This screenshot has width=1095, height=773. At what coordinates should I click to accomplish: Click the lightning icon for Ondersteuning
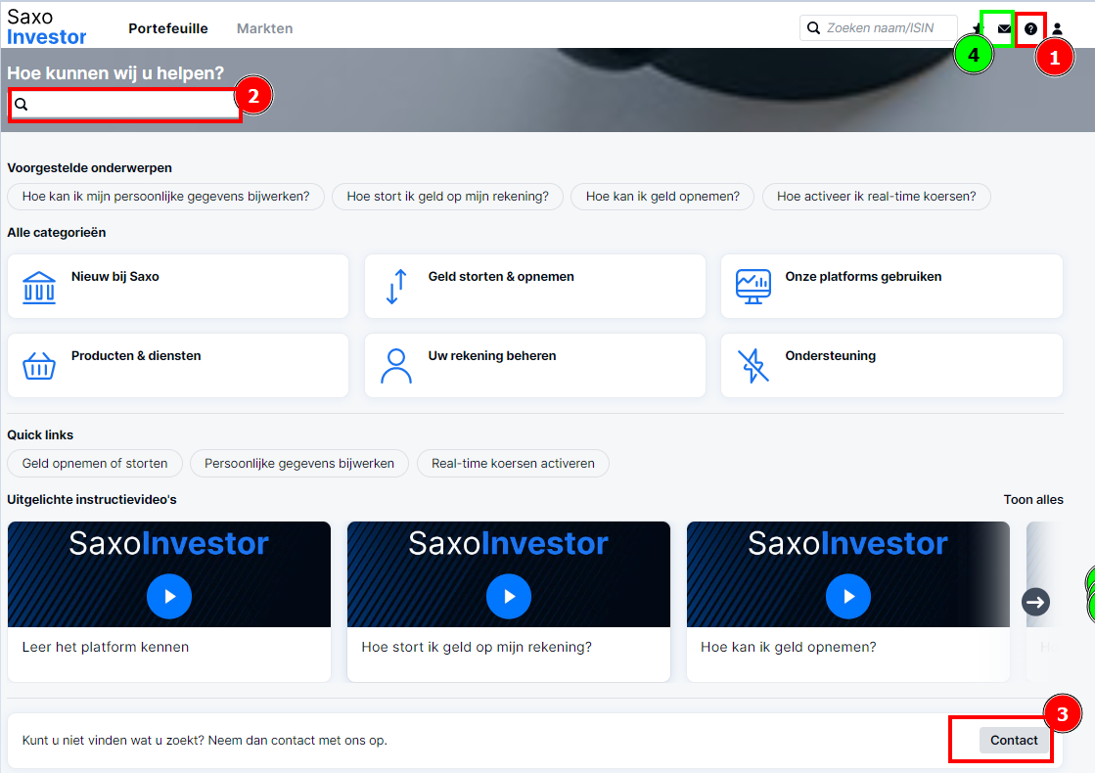[753, 366]
